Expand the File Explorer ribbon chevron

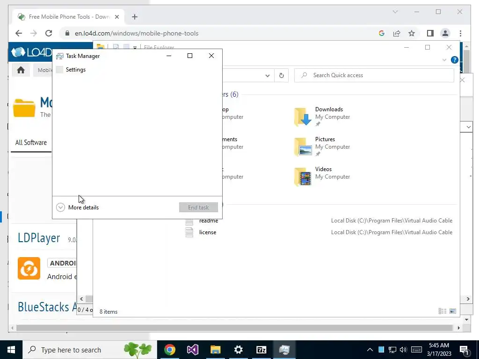tap(444, 60)
